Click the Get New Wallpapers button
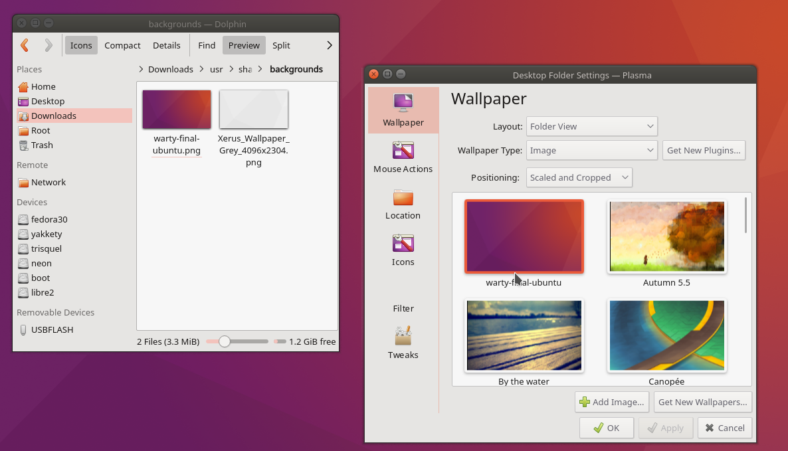The width and height of the screenshot is (788, 451). coord(702,402)
